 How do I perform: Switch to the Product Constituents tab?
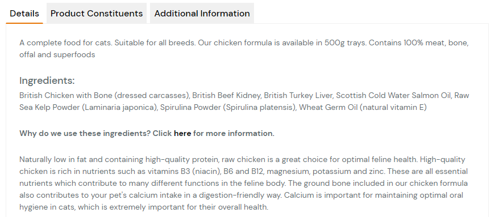[x=97, y=14]
